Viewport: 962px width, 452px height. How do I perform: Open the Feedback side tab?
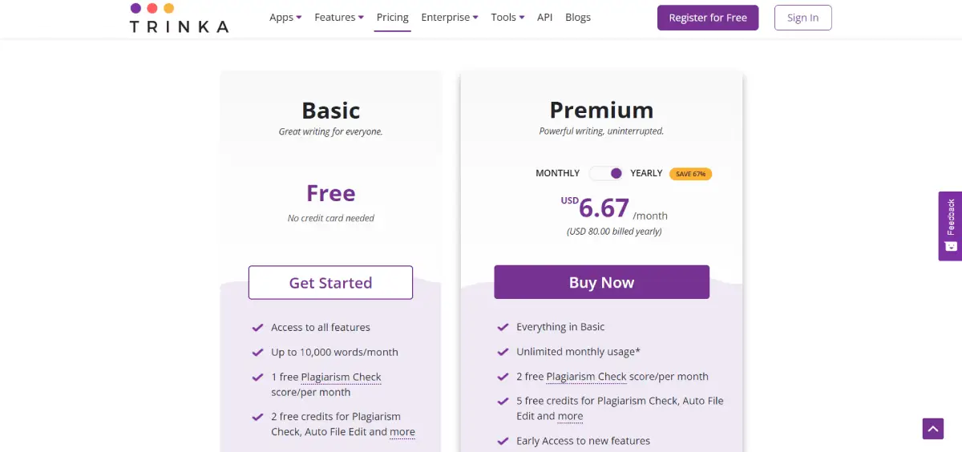point(950,225)
